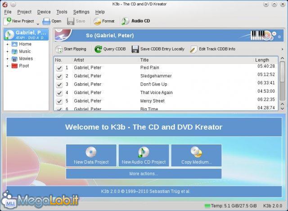288x211 pixels.
Task: Sort tracks by the Title column header
Action: click(196, 60)
